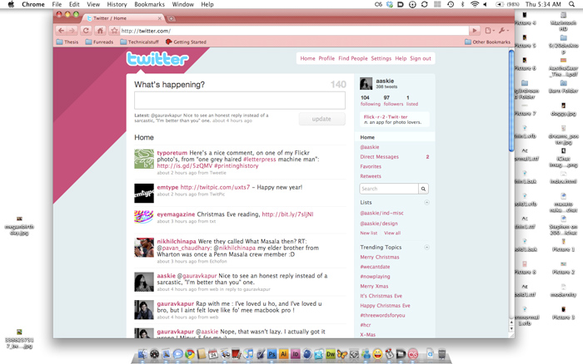Launch InDesign from the dock
This screenshot has width=583, height=364.
296,354
